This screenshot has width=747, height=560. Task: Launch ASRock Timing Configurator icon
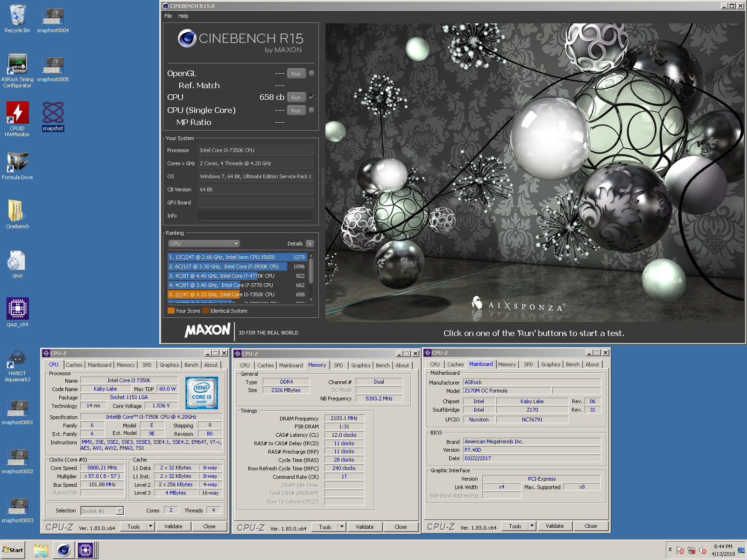coord(17,71)
